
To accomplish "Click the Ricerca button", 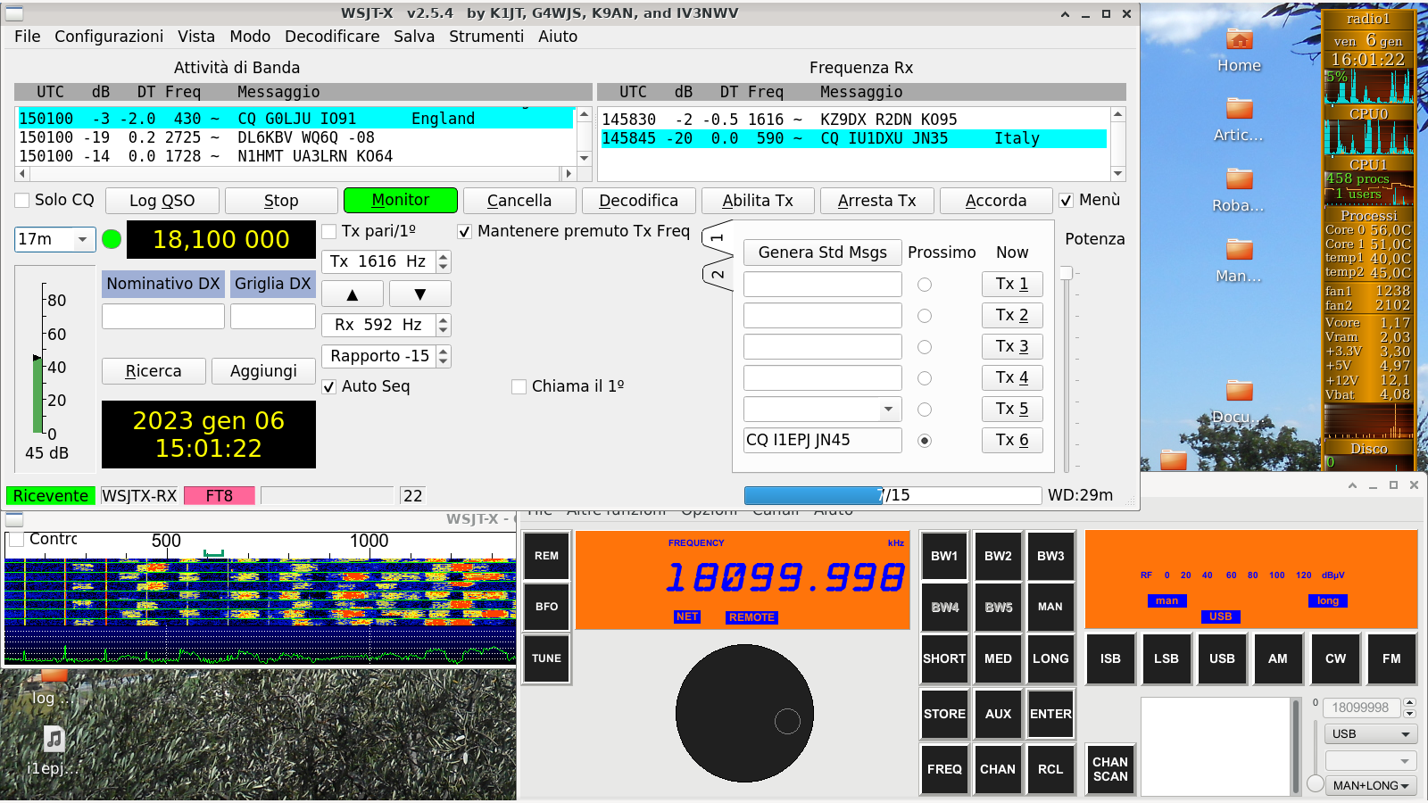I will click(154, 371).
